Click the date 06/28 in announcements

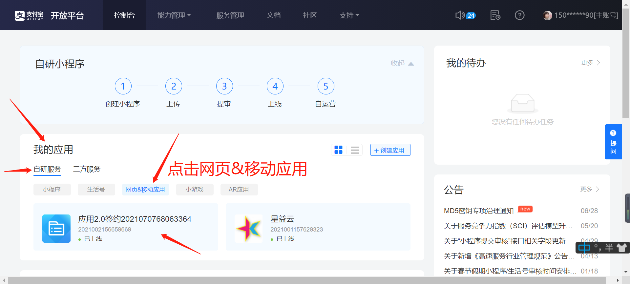(x=589, y=211)
